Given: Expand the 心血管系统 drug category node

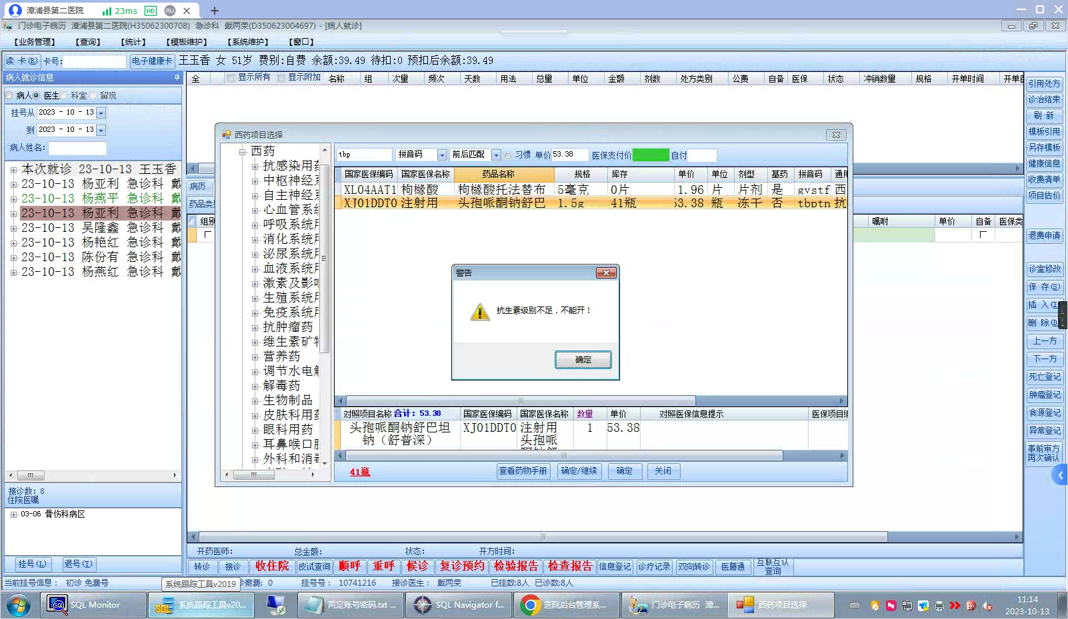Looking at the screenshot, I should coord(255,210).
